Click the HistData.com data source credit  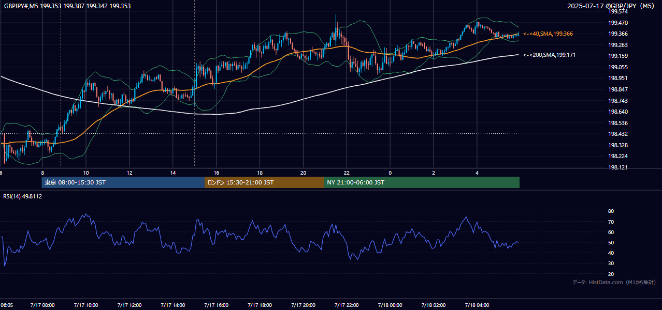click(x=614, y=282)
